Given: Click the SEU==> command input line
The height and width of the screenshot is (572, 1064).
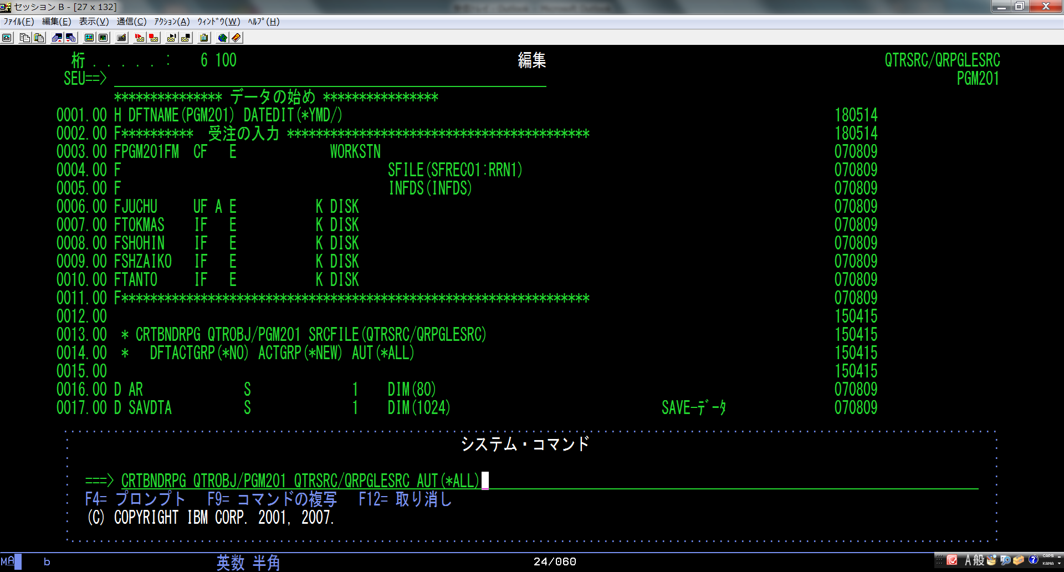Looking at the screenshot, I should pyautogui.click(x=330, y=79).
